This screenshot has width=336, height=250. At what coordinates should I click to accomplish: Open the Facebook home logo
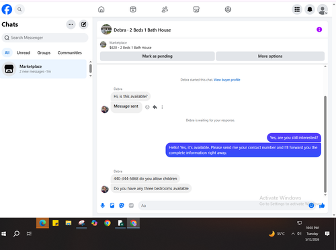[7, 9]
